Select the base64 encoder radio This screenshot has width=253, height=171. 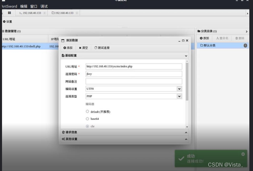coord(87,119)
